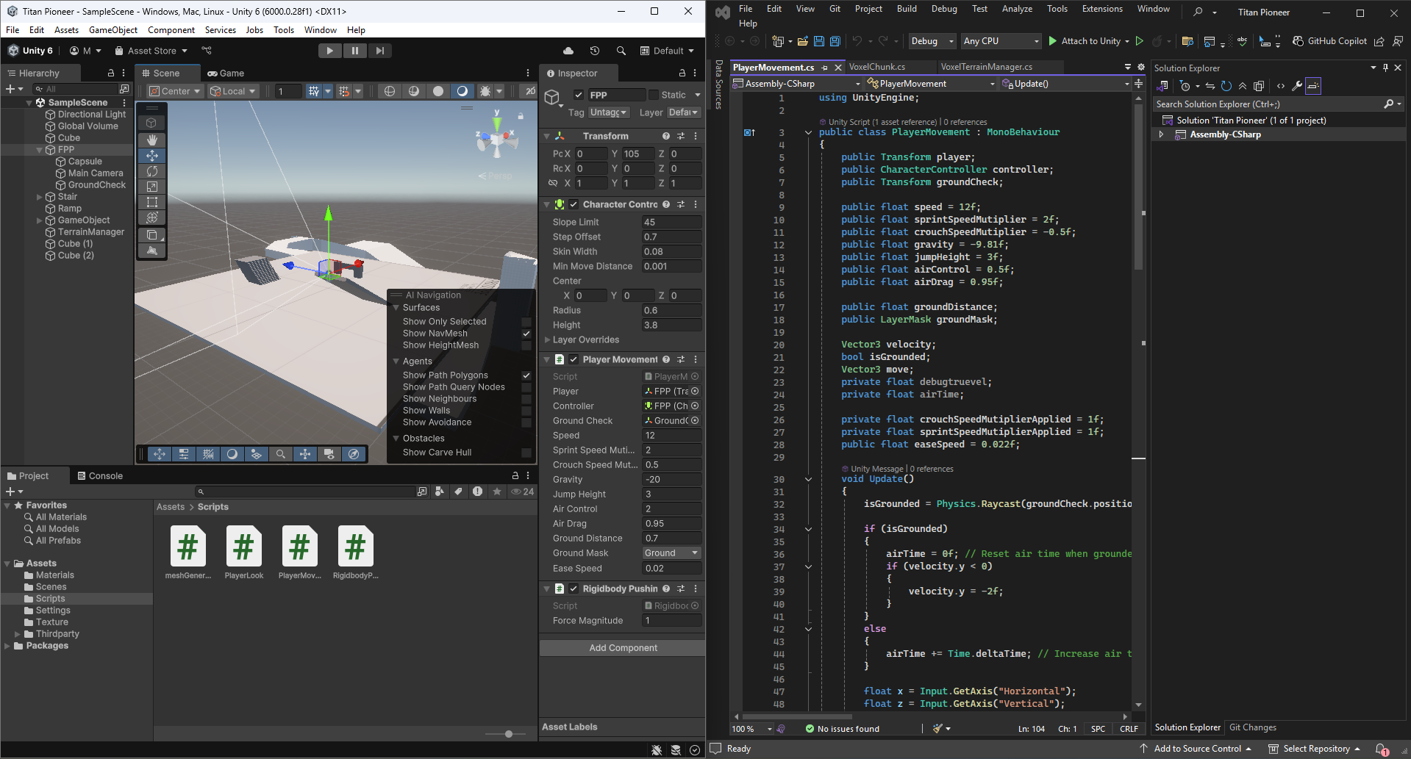Image resolution: width=1411 pixels, height=759 pixels.
Task: Toggle Show Path Polygons checkbox
Action: (x=526, y=375)
